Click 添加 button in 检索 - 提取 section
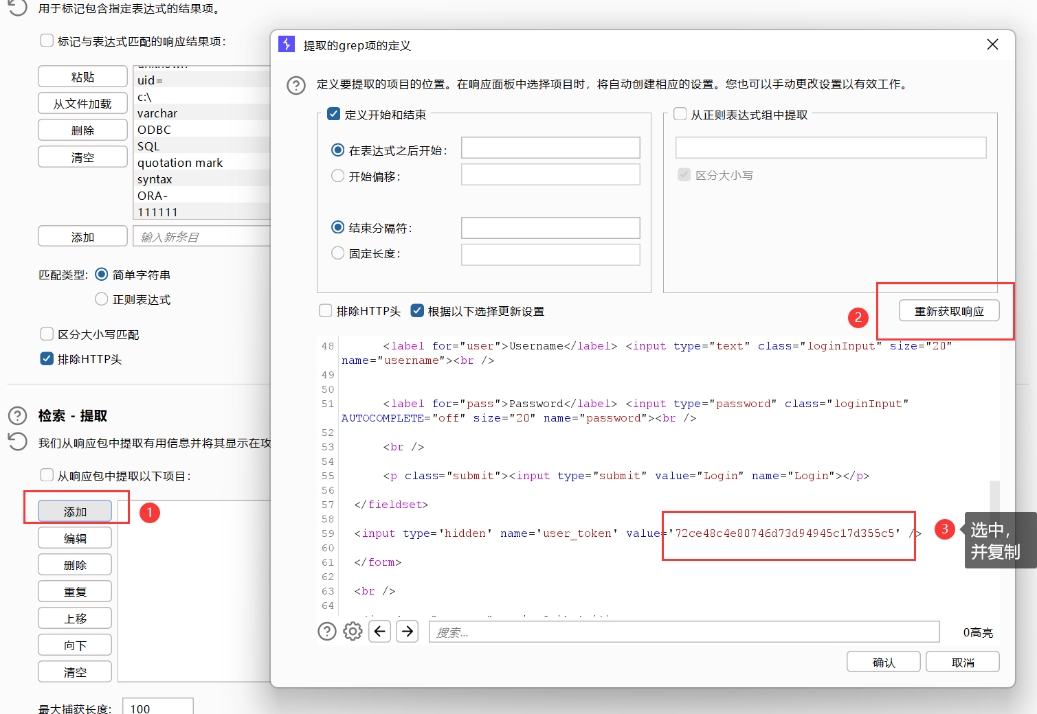 (x=75, y=511)
